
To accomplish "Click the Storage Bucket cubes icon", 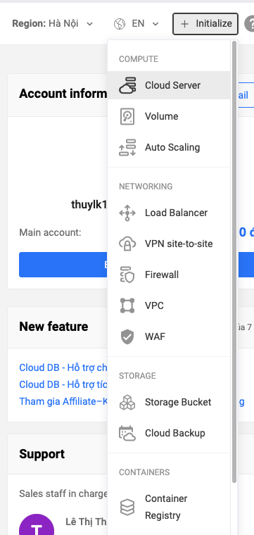I will coord(127,402).
